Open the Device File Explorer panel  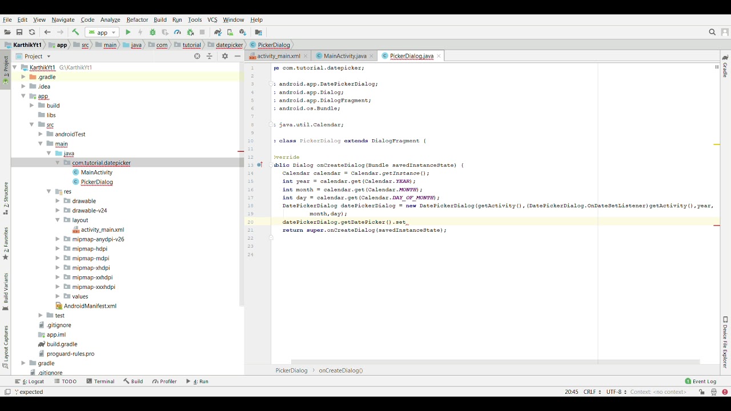[725, 342]
